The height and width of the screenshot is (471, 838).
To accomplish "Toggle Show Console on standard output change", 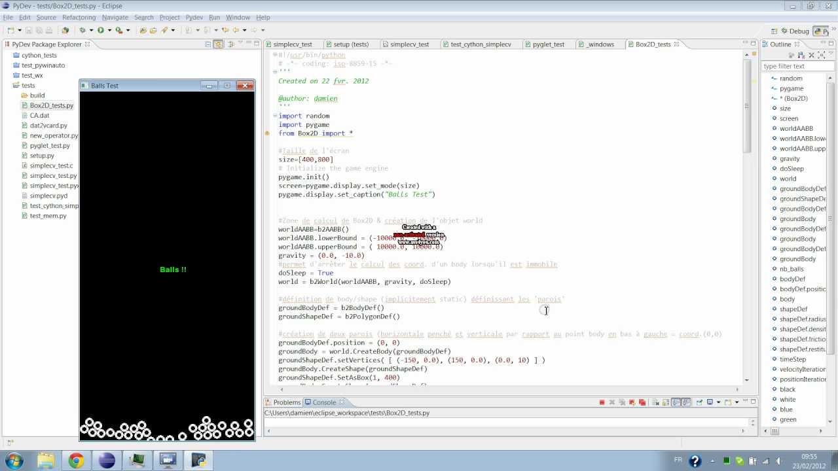I will (676, 402).
